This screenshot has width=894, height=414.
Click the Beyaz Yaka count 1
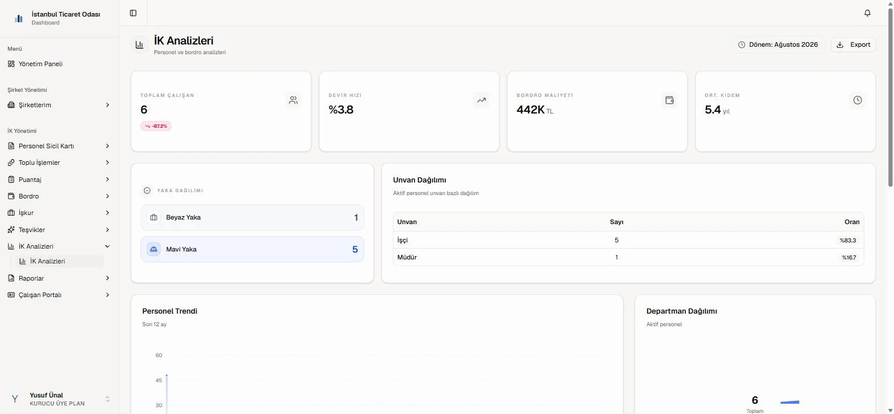pyautogui.click(x=356, y=217)
